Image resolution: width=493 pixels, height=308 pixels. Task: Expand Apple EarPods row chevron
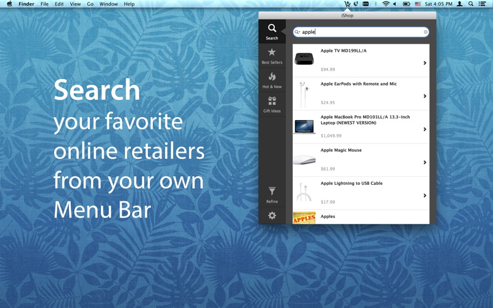point(425,96)
